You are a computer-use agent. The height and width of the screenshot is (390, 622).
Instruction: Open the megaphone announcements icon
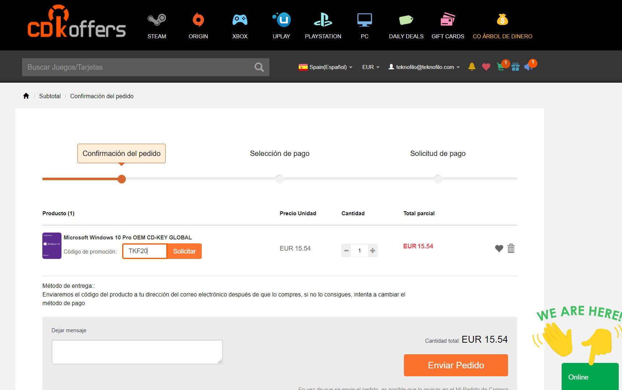529,66
